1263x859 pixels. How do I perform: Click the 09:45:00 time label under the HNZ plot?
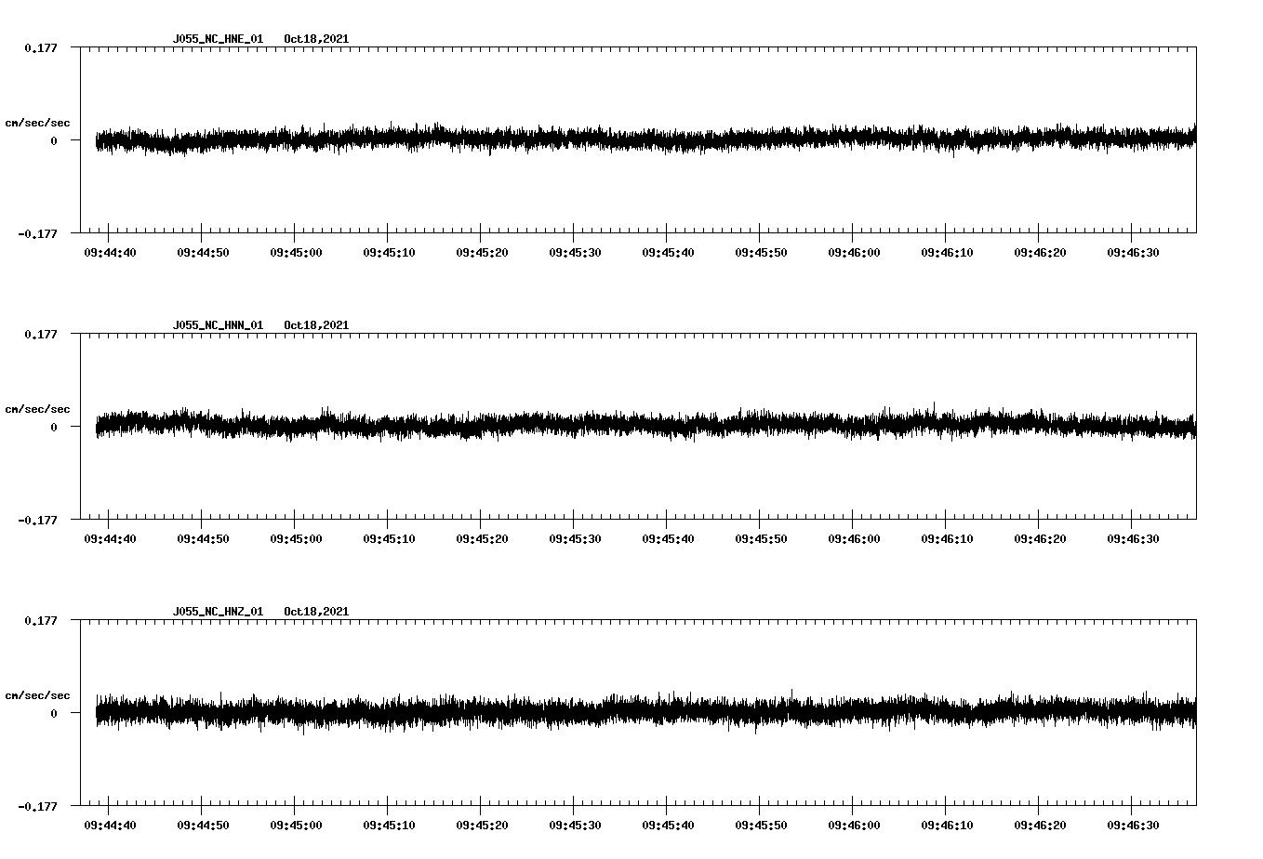point(296,825)
